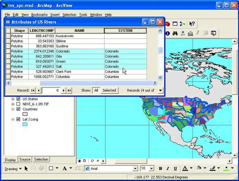Open the Command Line window icon
The width and height of the screenshot is (239, 181).
(175, 24)
